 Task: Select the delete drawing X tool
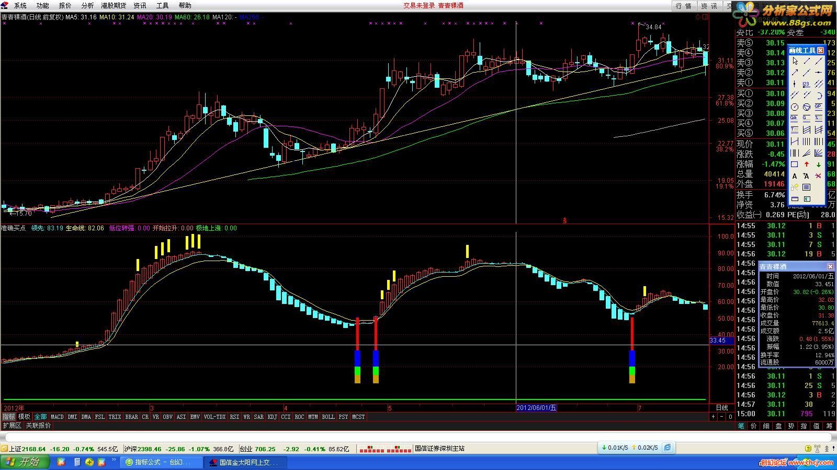point(819,176)
